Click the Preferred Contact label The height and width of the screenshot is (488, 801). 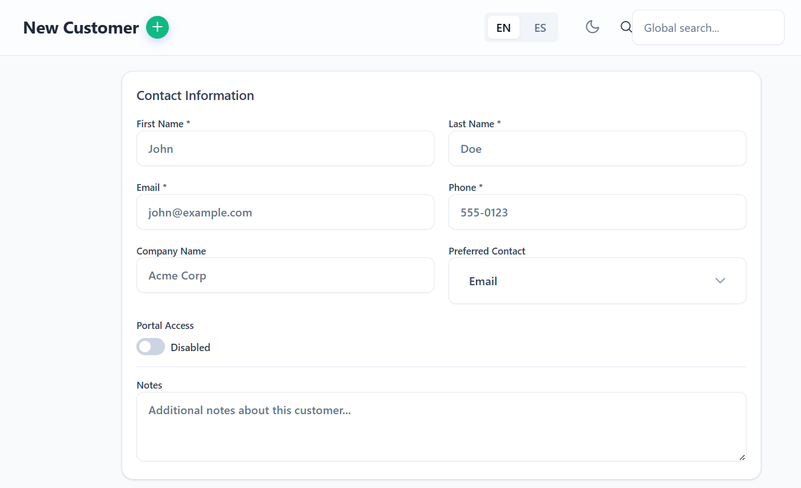[x=487, y=251]
